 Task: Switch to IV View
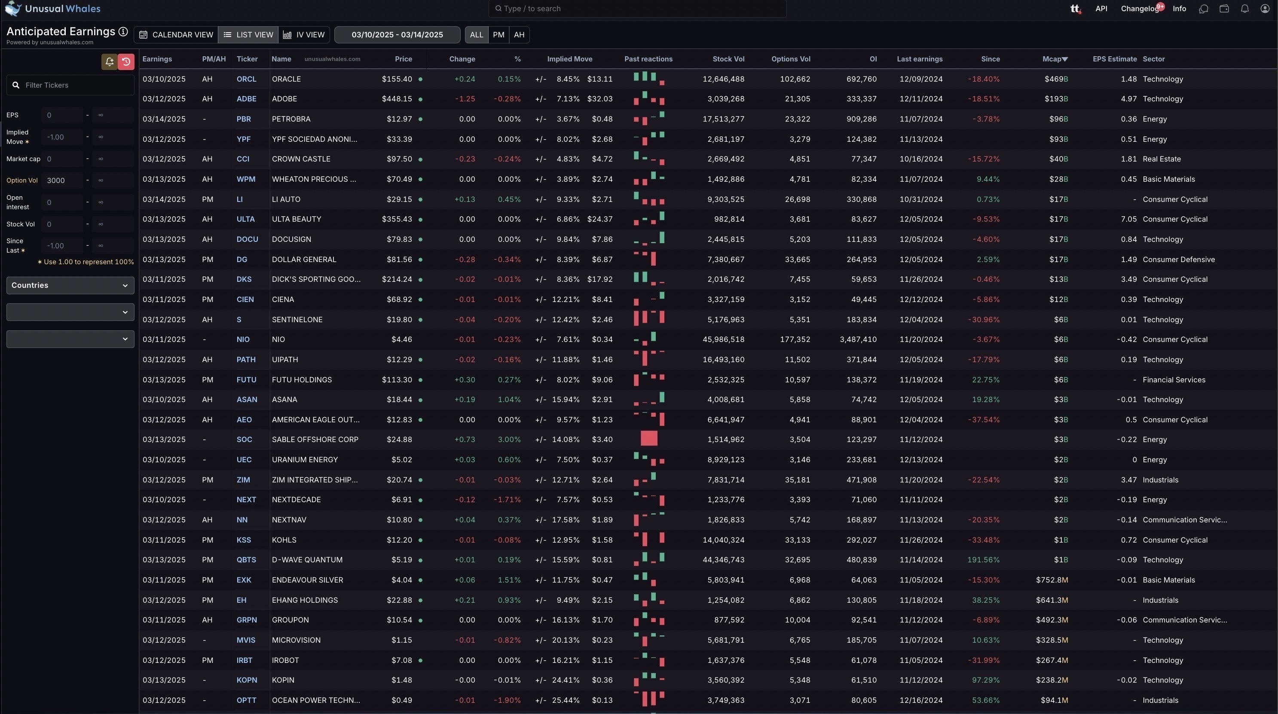304,35
